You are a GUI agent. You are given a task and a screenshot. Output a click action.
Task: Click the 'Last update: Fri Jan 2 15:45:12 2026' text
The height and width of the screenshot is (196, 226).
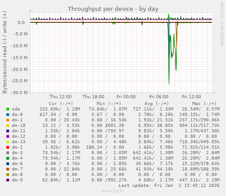point(169,186)
